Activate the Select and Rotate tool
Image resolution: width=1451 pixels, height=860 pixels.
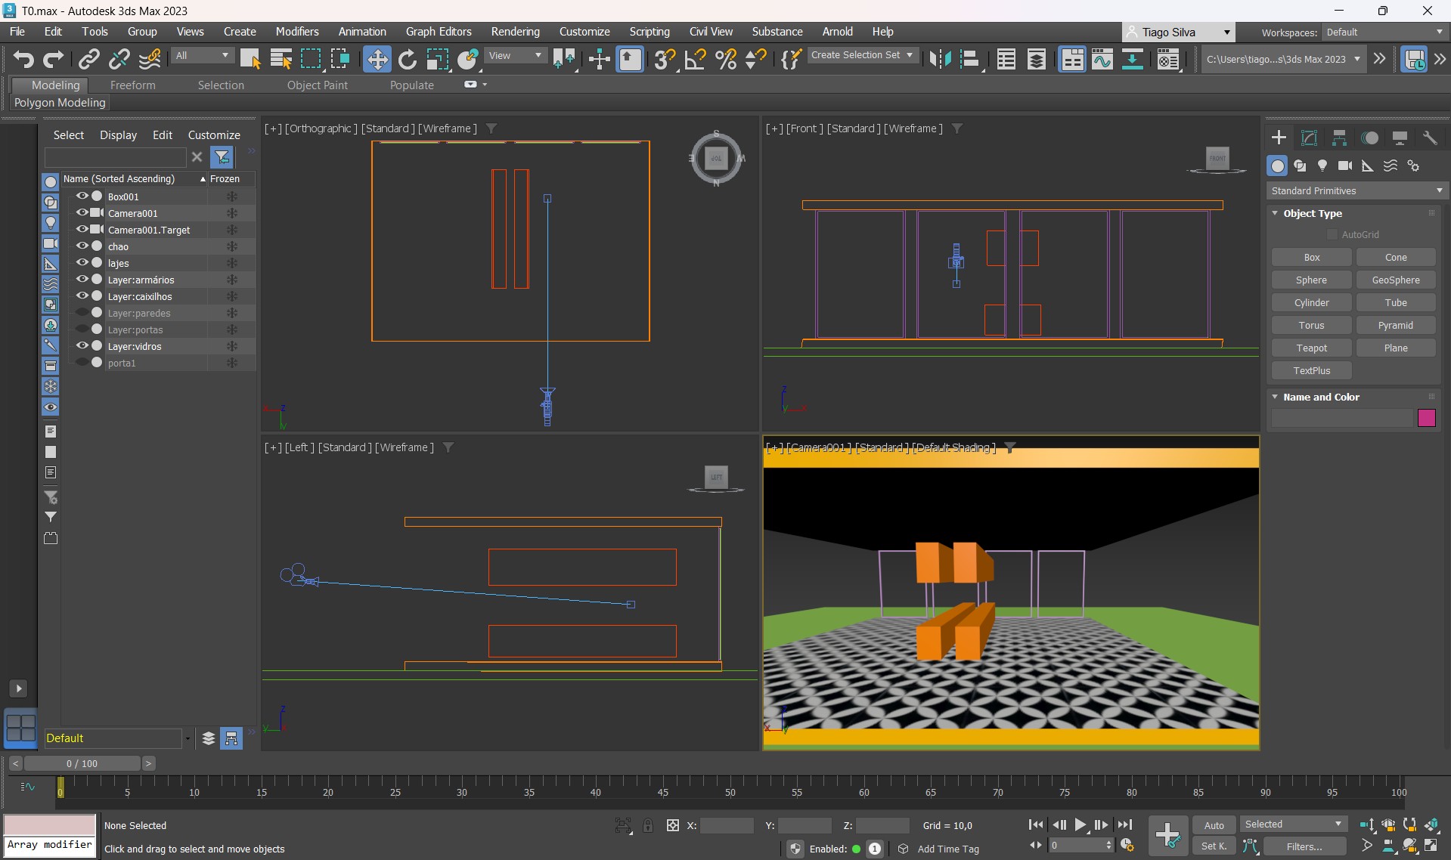[407, 59]
